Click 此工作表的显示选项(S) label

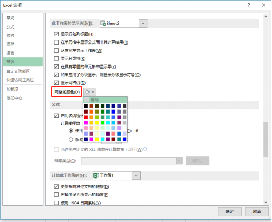coord(73,23)
